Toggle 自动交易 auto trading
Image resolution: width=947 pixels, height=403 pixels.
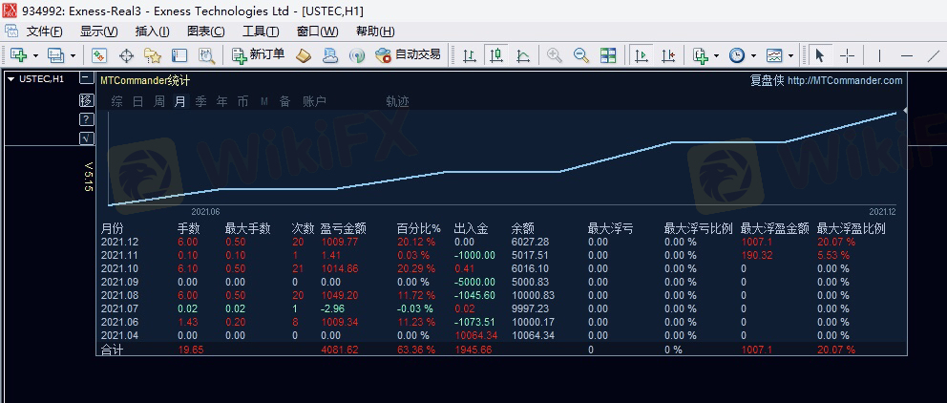click(408, 55)
